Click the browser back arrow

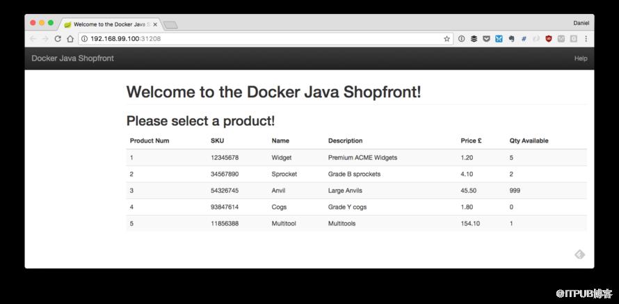(33, 39)
